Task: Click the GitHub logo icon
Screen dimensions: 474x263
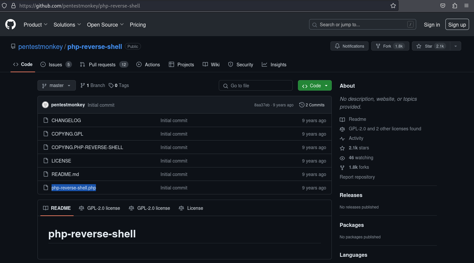Action: pos(11,24)
